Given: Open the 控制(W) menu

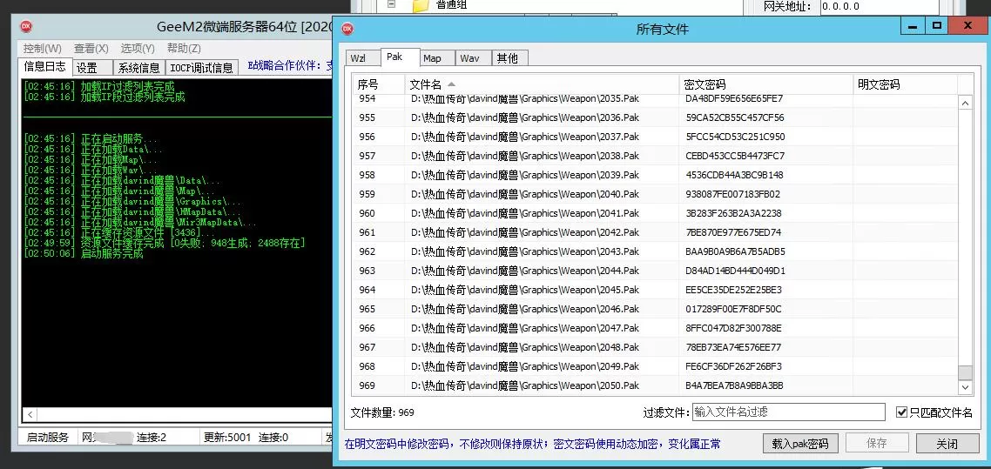Looking at the screenshot, I should tap(42, 49).
